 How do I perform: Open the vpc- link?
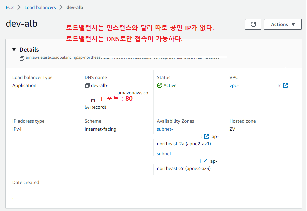coord(234,85)
